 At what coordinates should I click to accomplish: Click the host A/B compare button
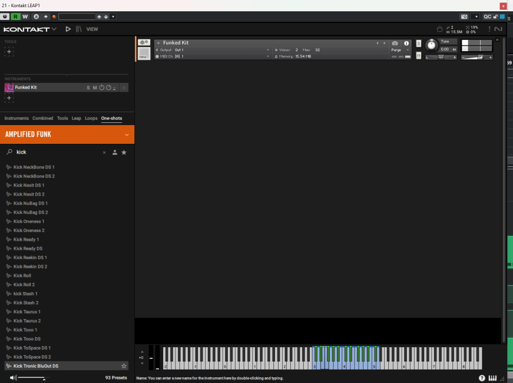coord(36,17)
